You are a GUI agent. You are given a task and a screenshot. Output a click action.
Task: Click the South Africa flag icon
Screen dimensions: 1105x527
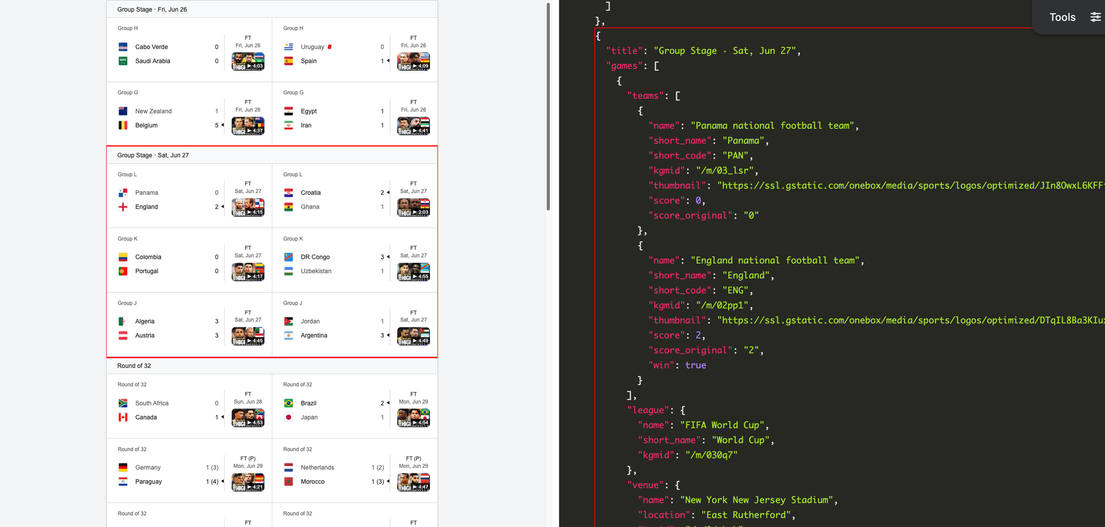pos(123,403)
